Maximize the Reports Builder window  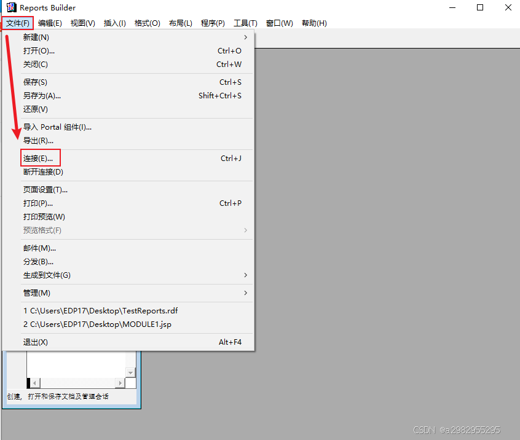click(480, 7)
